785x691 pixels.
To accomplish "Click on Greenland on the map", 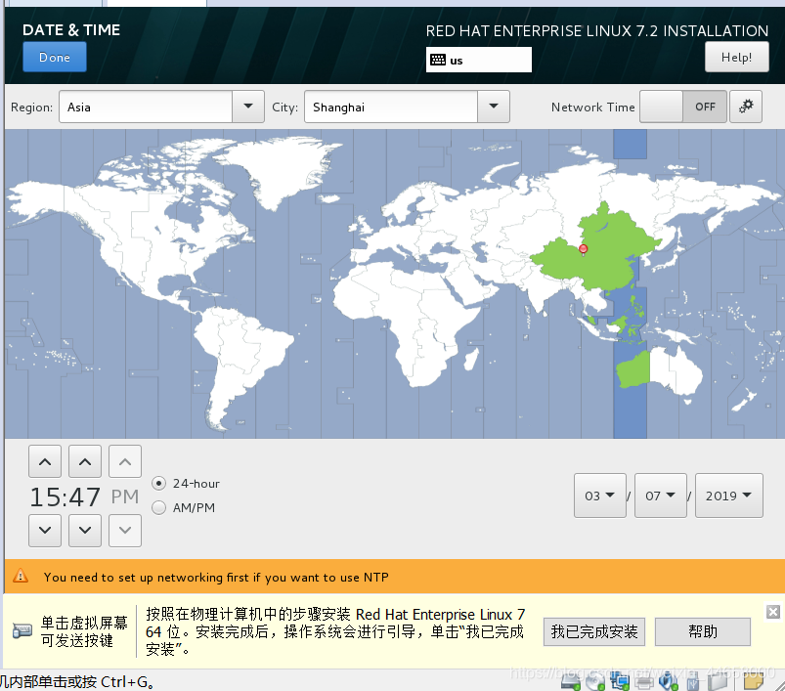I will (x=281, y=168).
